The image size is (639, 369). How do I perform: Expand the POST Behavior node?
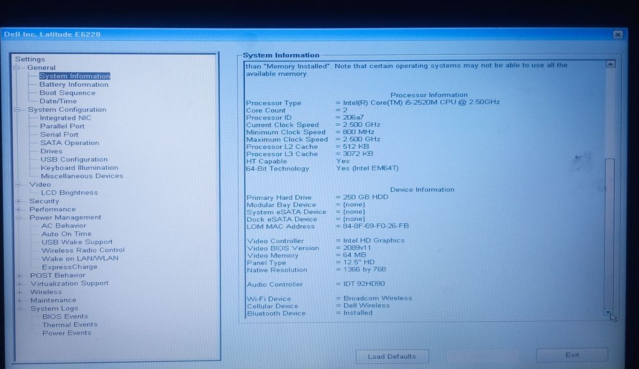tap(20, 276)
